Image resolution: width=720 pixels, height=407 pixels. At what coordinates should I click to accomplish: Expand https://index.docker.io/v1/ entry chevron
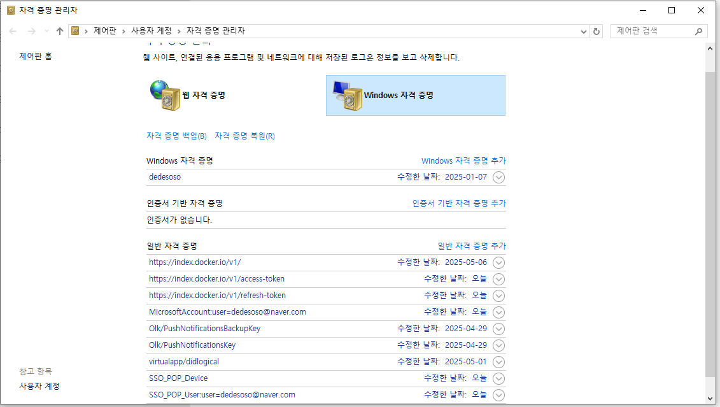point(498,263)
